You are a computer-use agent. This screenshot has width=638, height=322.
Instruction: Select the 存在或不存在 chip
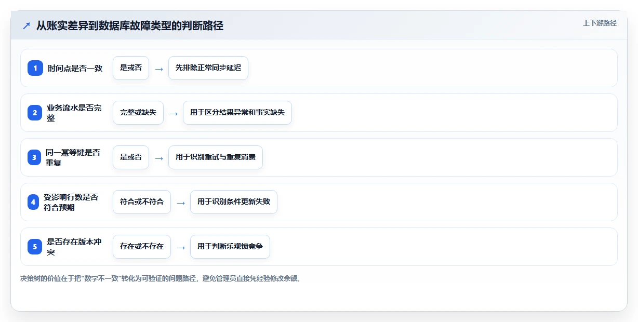pyautogui.click(x=142, y=247)
